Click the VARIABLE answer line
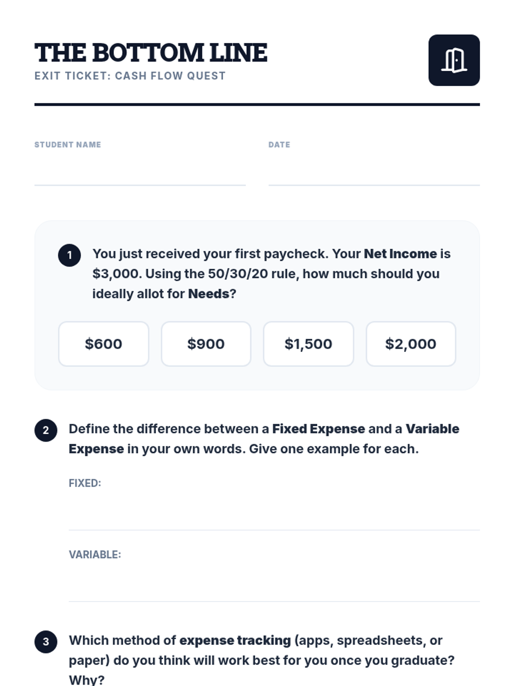 (x=274, y=585)
